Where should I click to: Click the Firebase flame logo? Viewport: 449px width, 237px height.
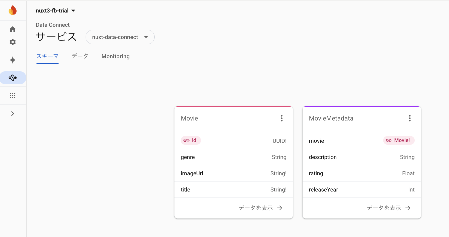point(13,10)
